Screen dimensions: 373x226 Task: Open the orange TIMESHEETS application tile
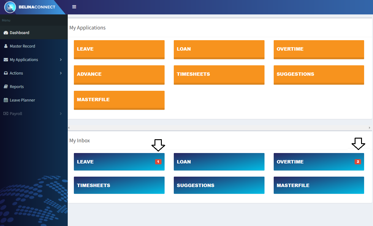click(x=219, y=75)
